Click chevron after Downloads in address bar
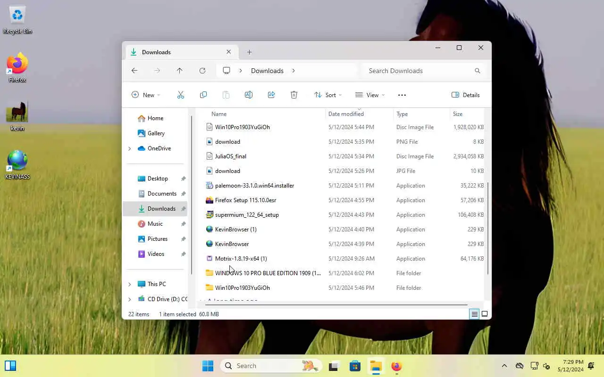 pos(294,71)
